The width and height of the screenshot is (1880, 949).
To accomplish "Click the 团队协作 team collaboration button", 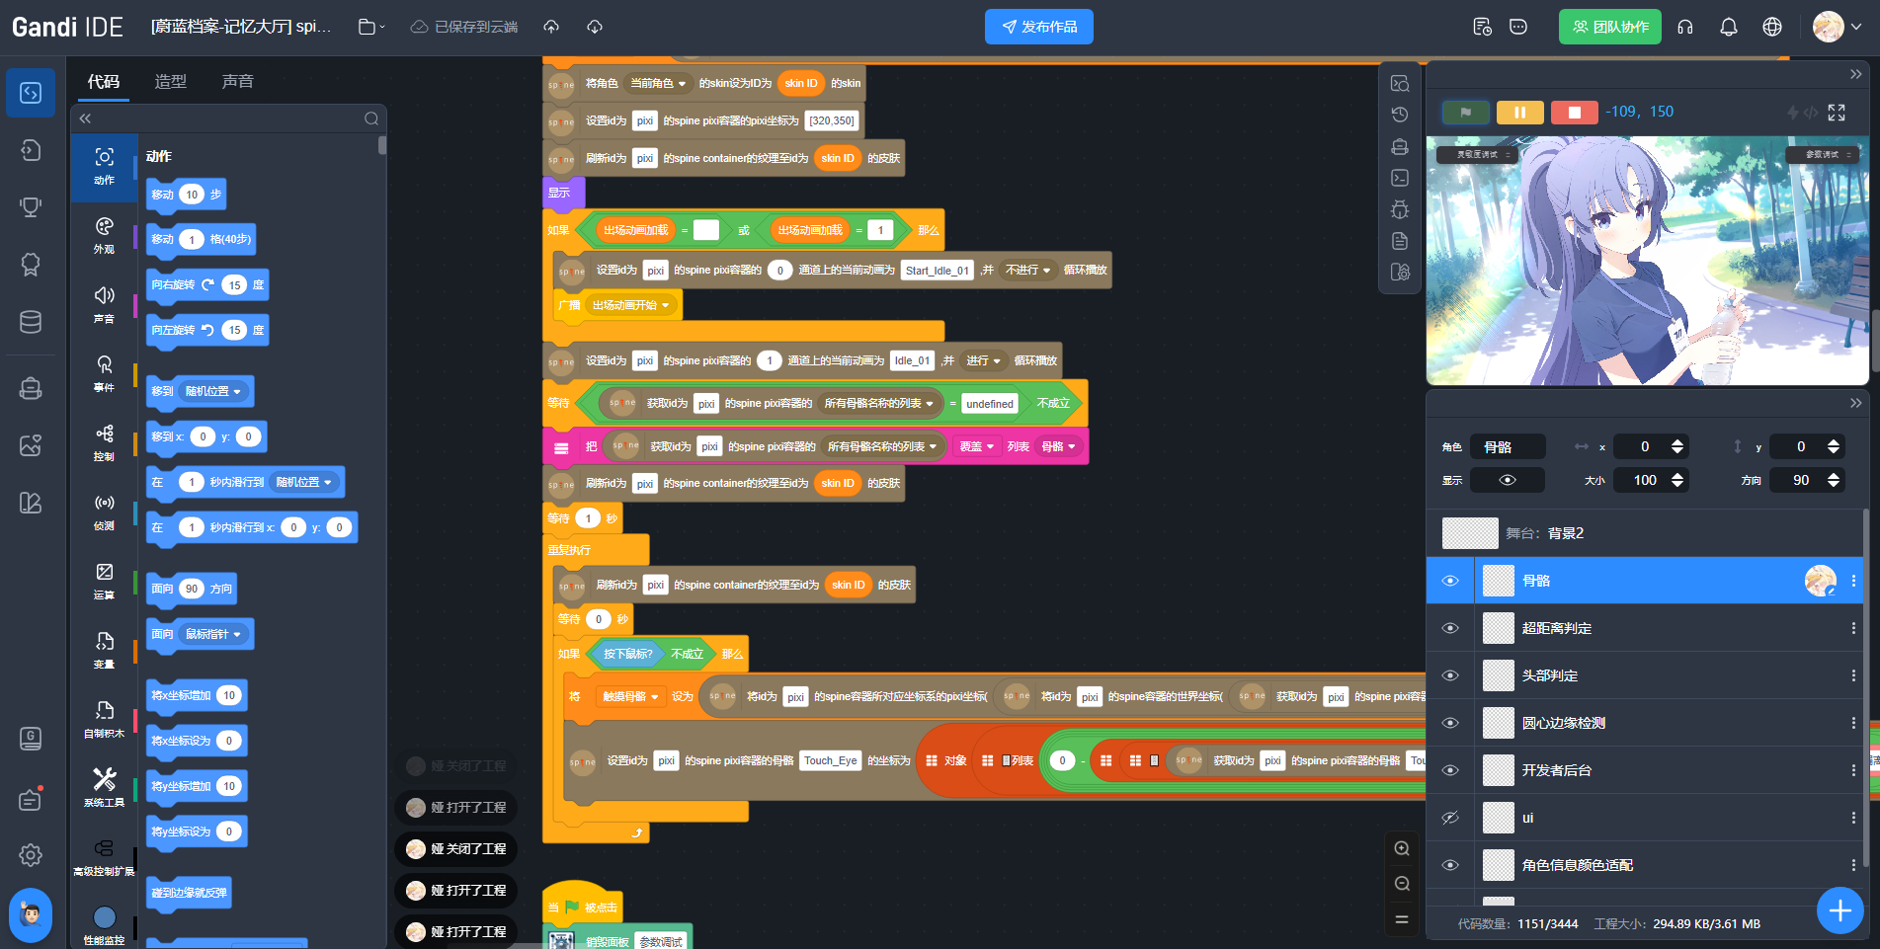I will click(1609, 27).
